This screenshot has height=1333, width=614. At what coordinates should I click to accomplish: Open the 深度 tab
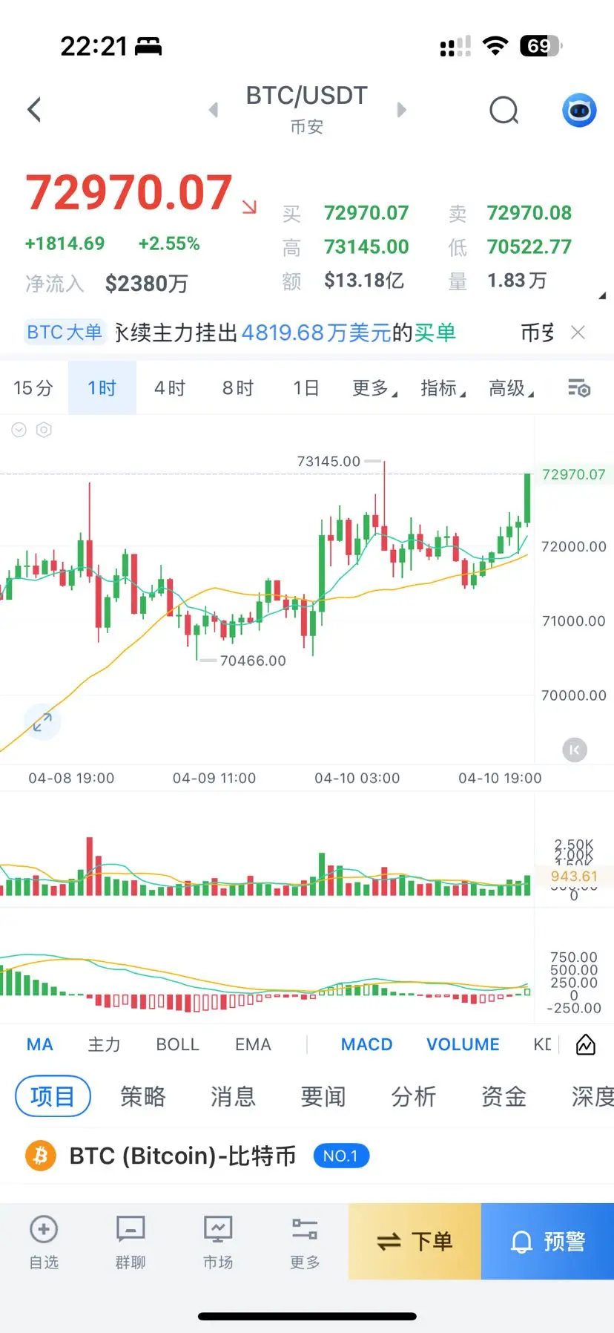pos(592,1096)
